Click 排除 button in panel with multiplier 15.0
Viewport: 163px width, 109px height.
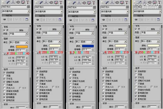(153, 29)
